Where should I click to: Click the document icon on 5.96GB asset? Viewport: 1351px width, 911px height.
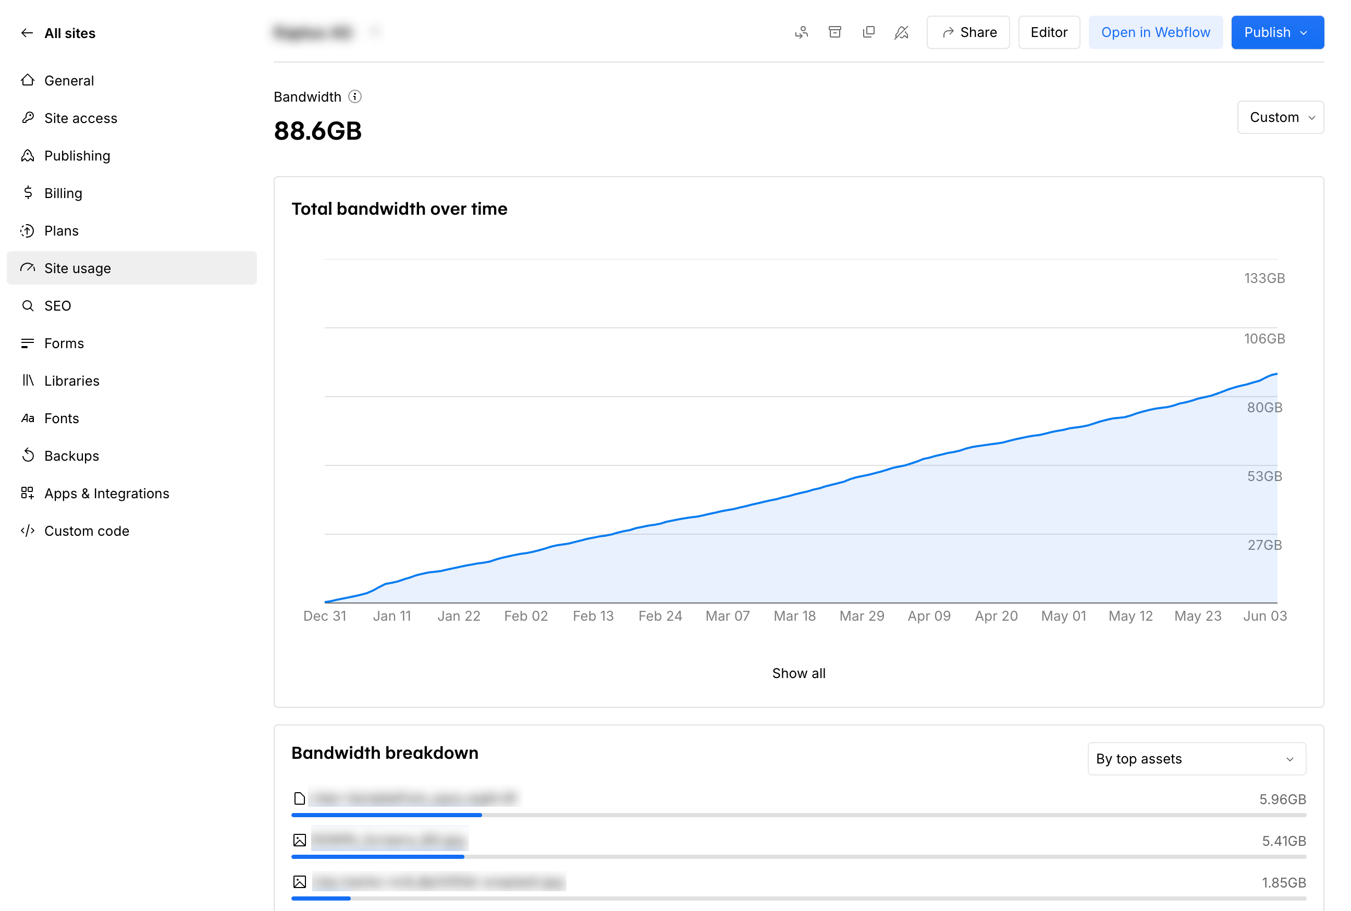tap(299, 798)
